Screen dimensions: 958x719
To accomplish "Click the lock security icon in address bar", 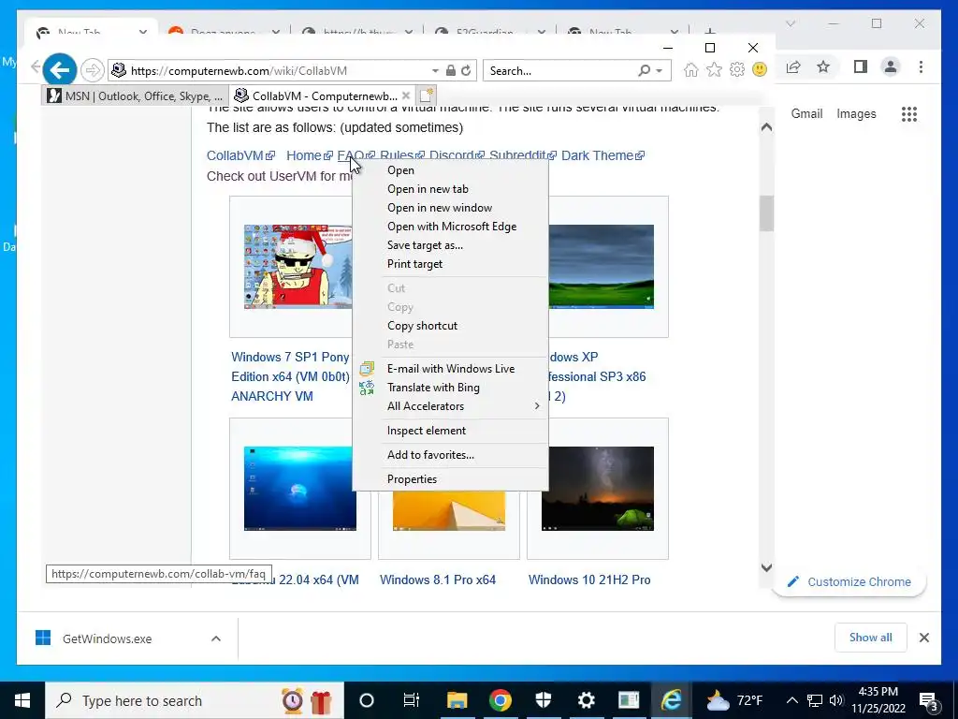I will (x=450, y=70).
